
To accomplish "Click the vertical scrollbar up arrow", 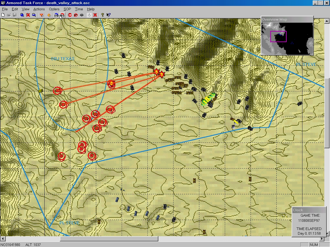I will pyautogui.click(x=327, y=21).
